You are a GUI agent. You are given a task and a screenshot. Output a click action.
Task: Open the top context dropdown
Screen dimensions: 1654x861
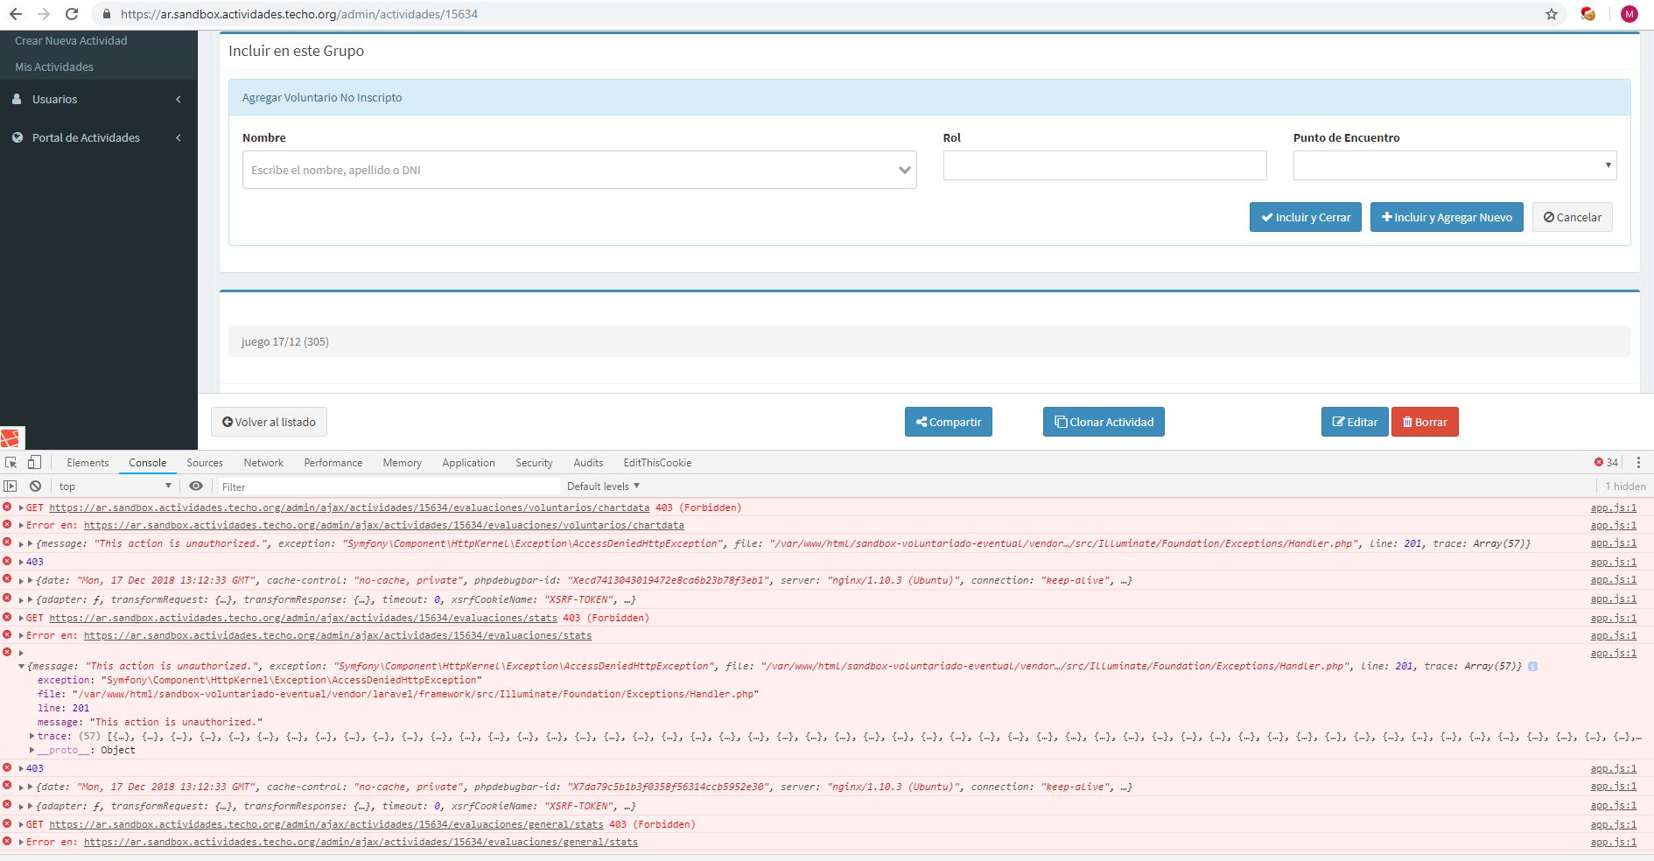115,486
